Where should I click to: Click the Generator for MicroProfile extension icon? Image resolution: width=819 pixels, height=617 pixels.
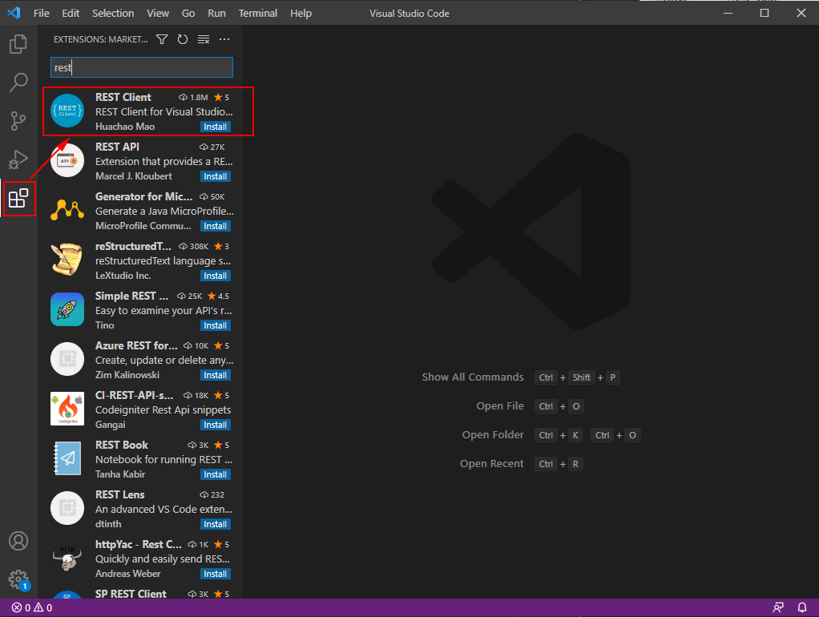(67, 210)
